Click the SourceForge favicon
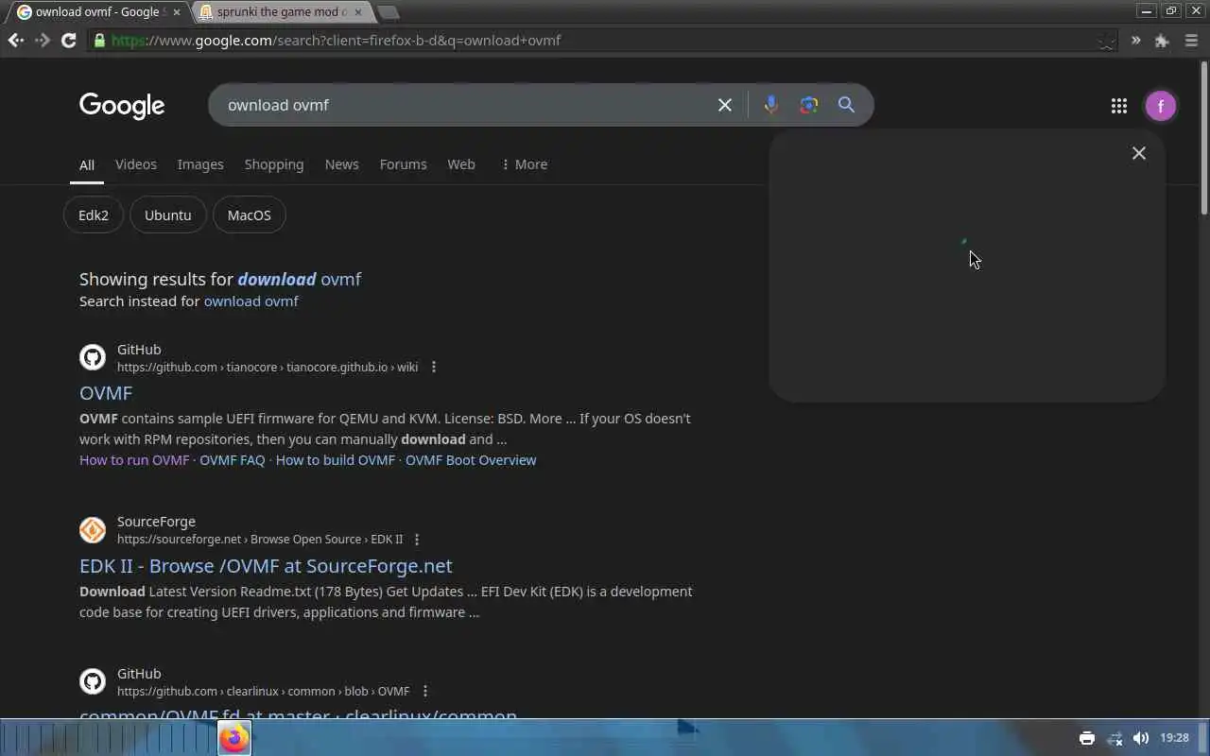This screenshot has width=1210, height=756. pos(93,529)
